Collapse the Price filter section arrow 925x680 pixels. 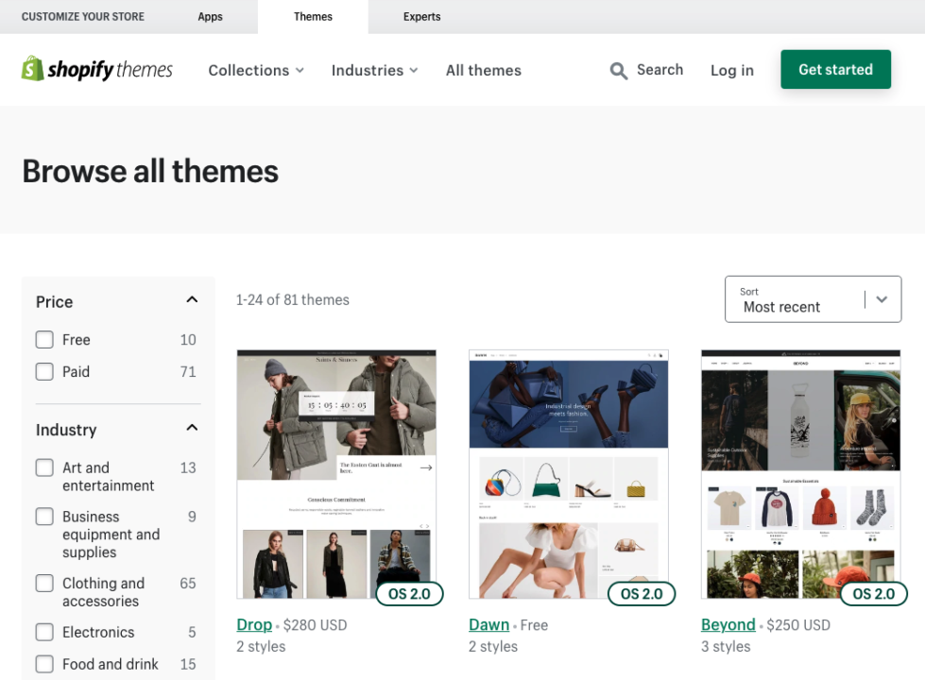pos(192,298)
